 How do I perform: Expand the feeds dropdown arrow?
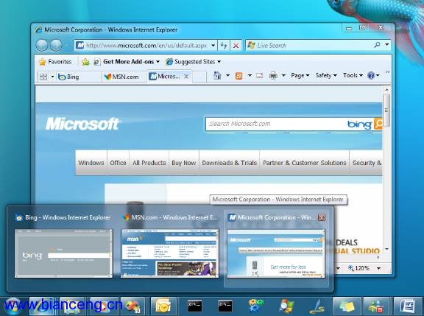(250, 75)
